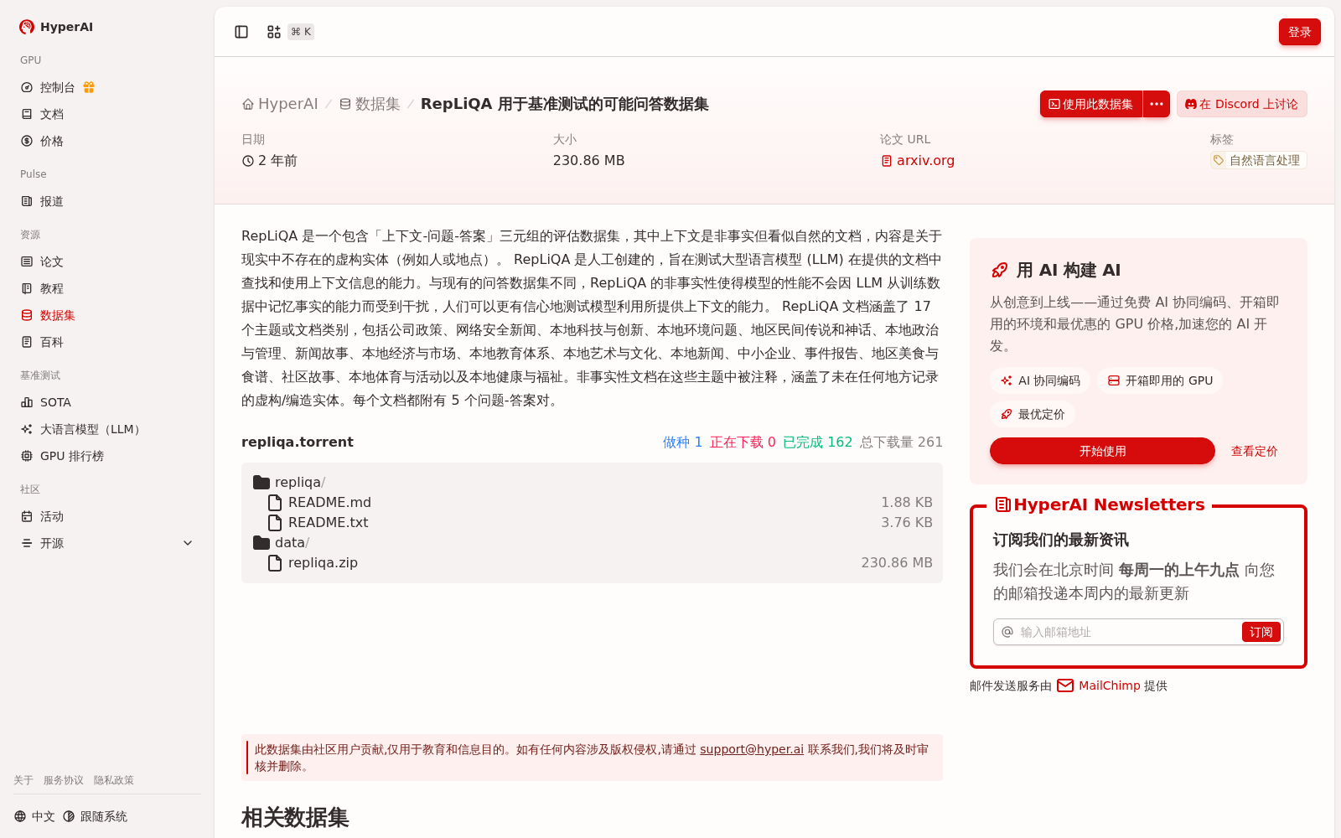The width and height of the screenshot is (1341, 838).
Task: Click the 230.86 MB size value
Action: coord(588,160)
